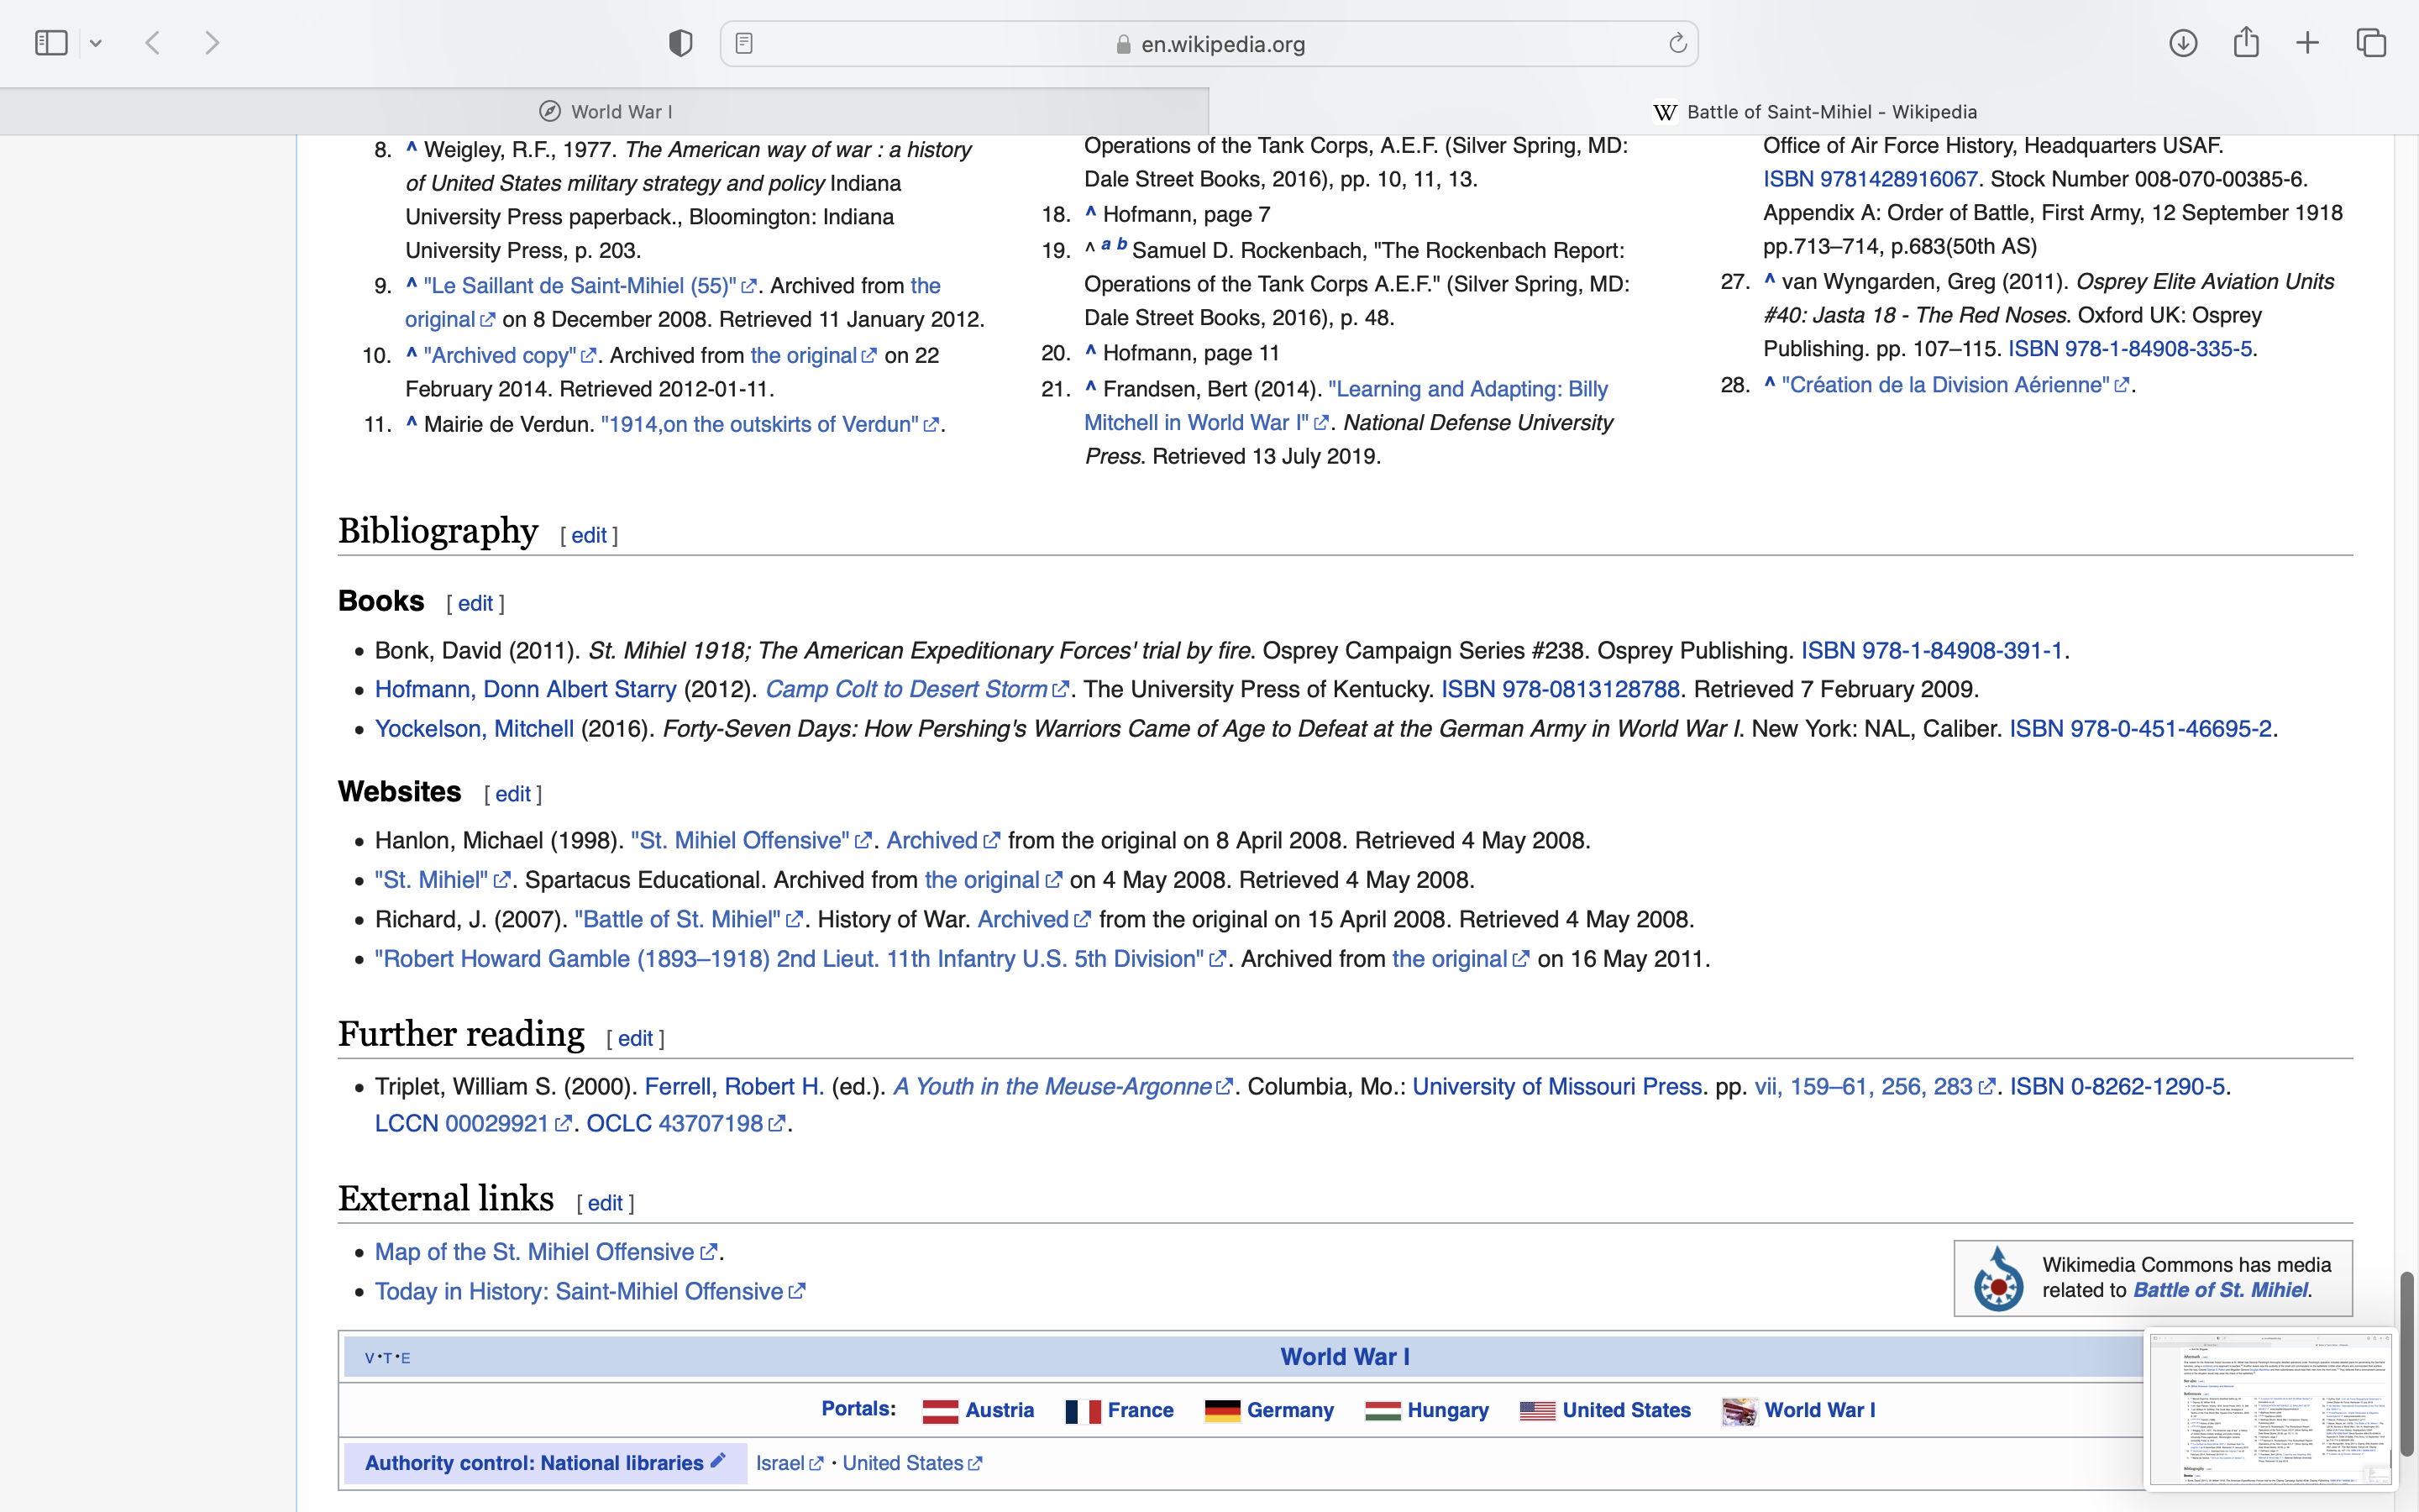The height and width of the screenshot is (1512, 2419).
Task: Toggle Reader view icon in address bar
Action: 743,43
